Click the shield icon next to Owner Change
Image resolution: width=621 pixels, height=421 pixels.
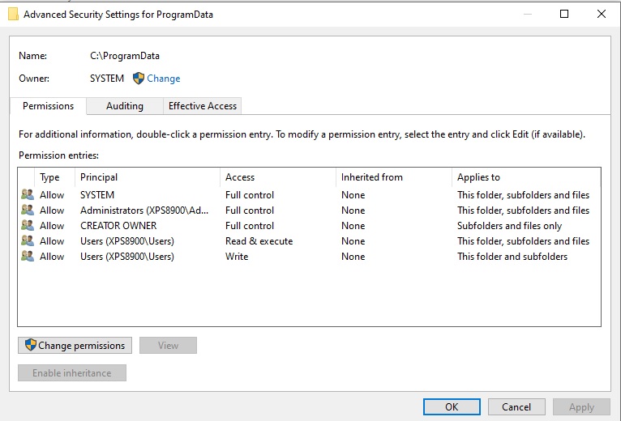point(138,79)
